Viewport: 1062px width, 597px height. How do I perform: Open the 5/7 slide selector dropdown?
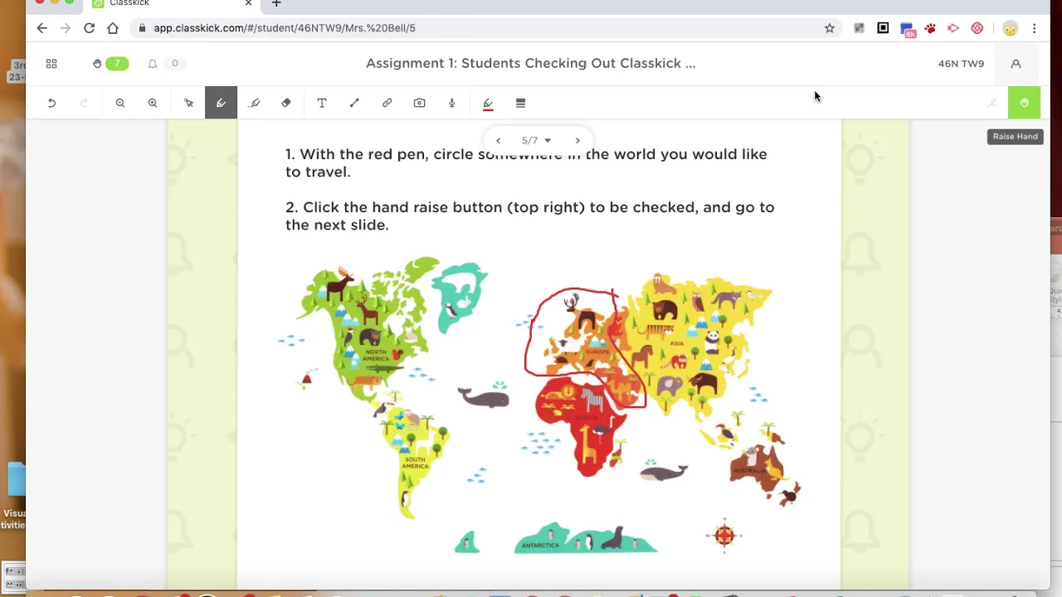(536, 140)
